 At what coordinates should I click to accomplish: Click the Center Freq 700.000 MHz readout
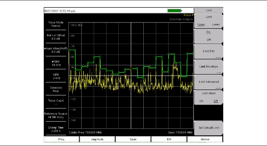click(x=86, y=133)
